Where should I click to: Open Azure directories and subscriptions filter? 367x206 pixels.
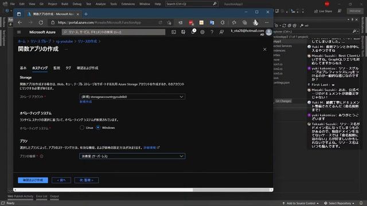pyautogui.click(x=183, y=32)
